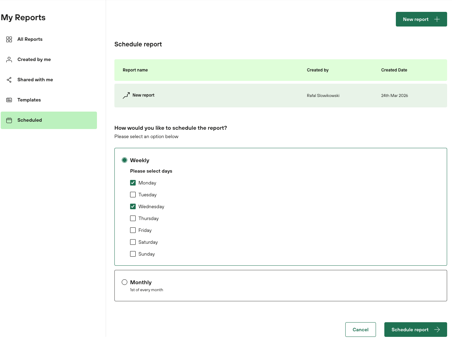Select the New report table row

280,96
